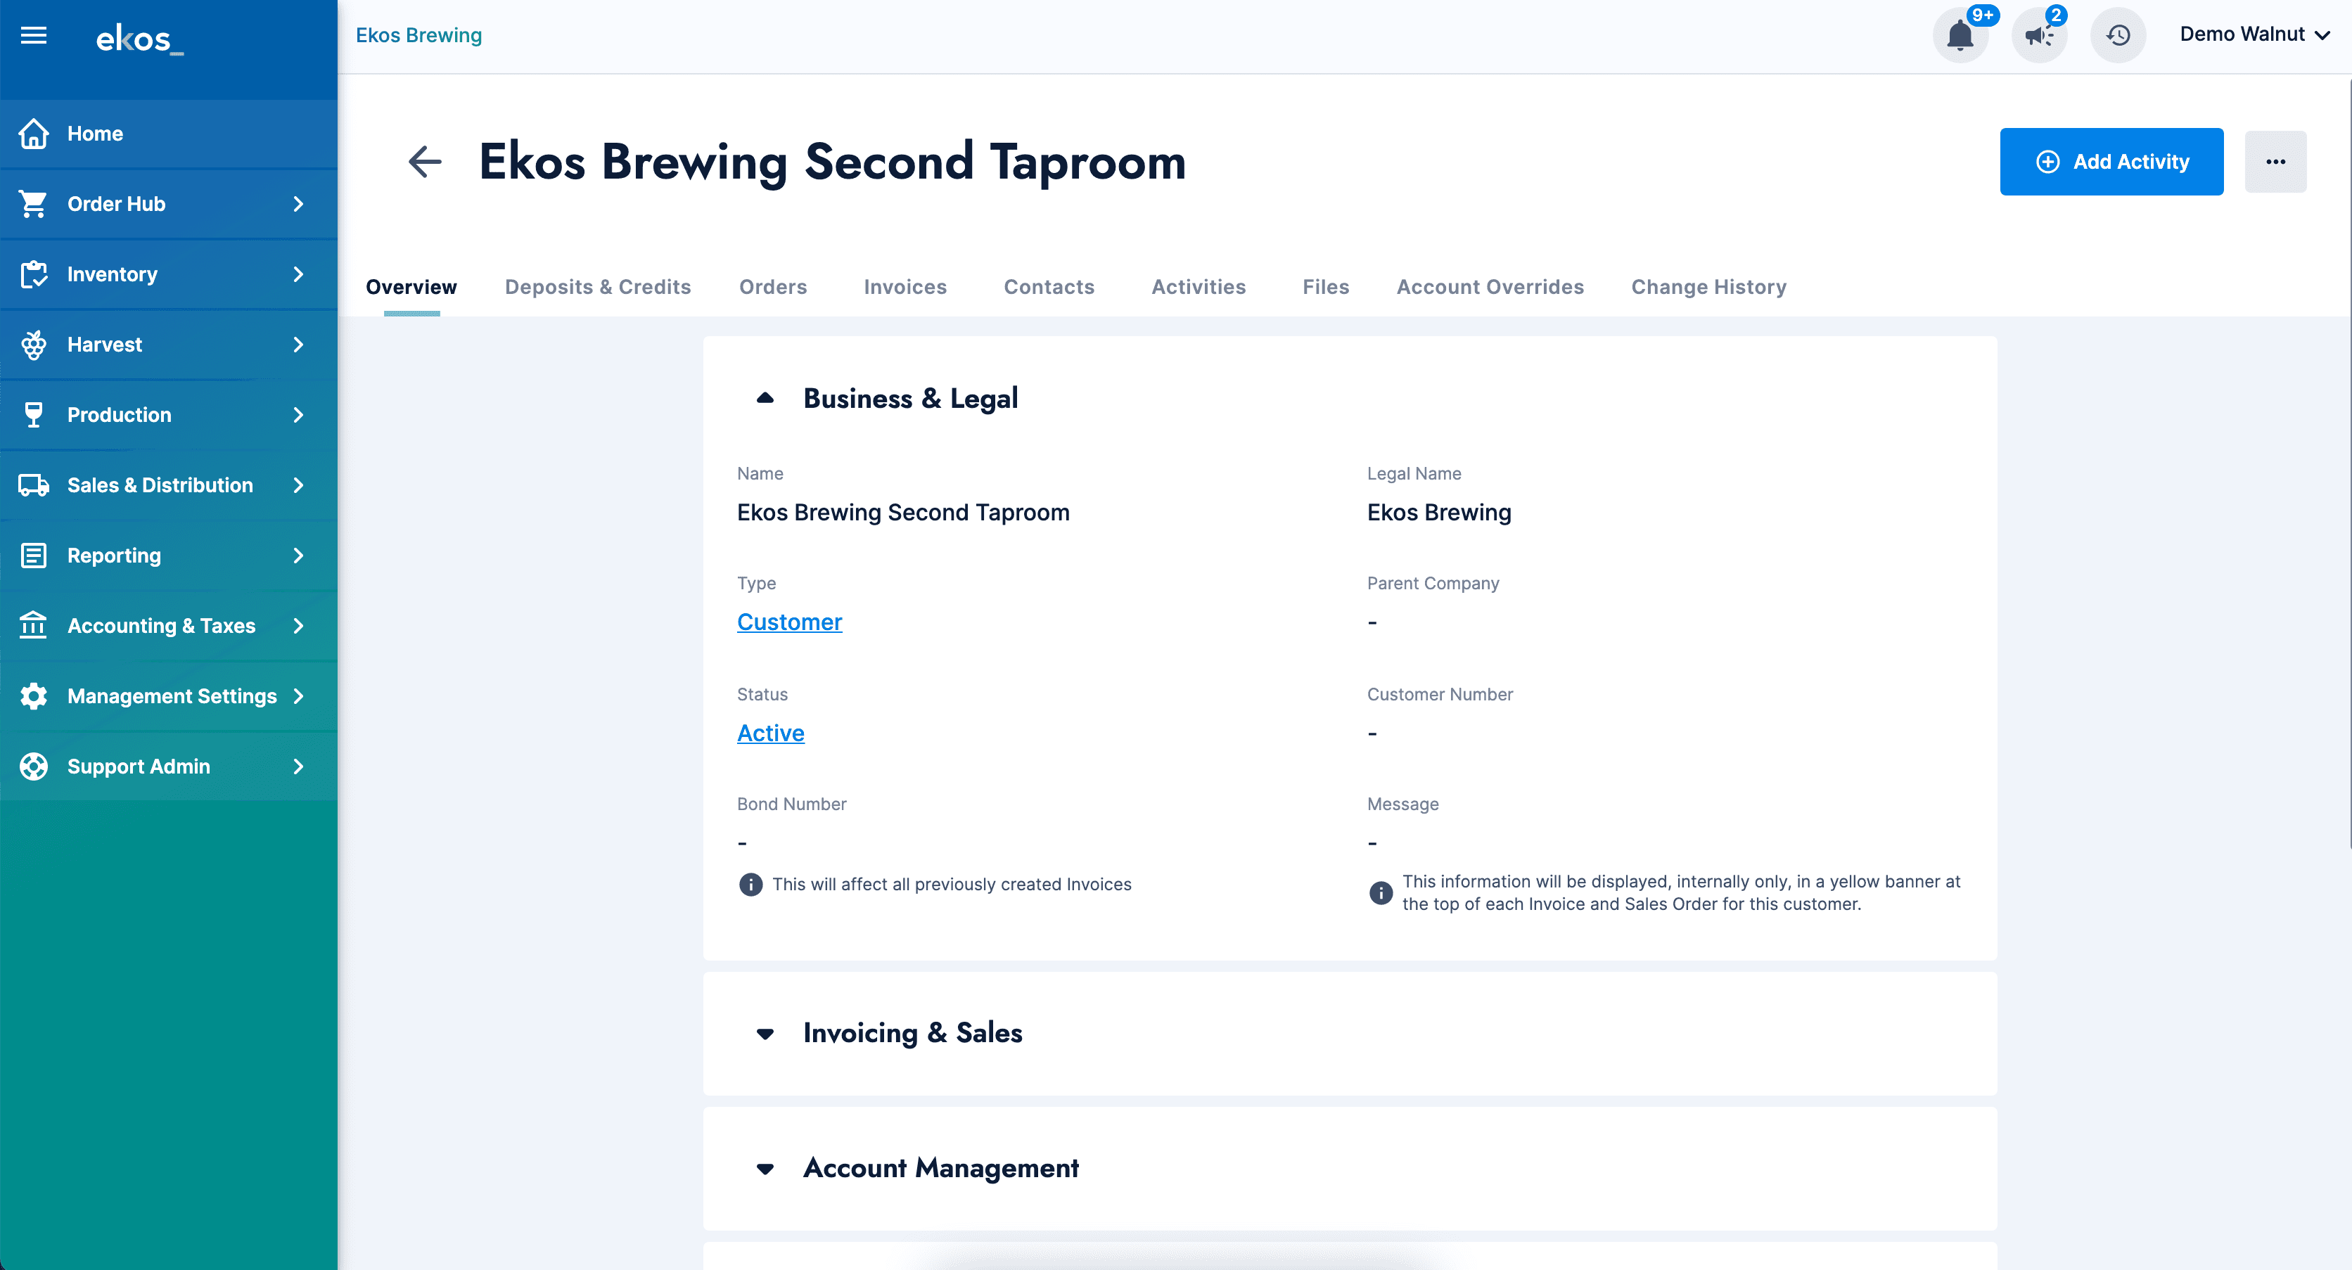Click the Production glass icon
2352x1270 pixels.
point(34,414)
